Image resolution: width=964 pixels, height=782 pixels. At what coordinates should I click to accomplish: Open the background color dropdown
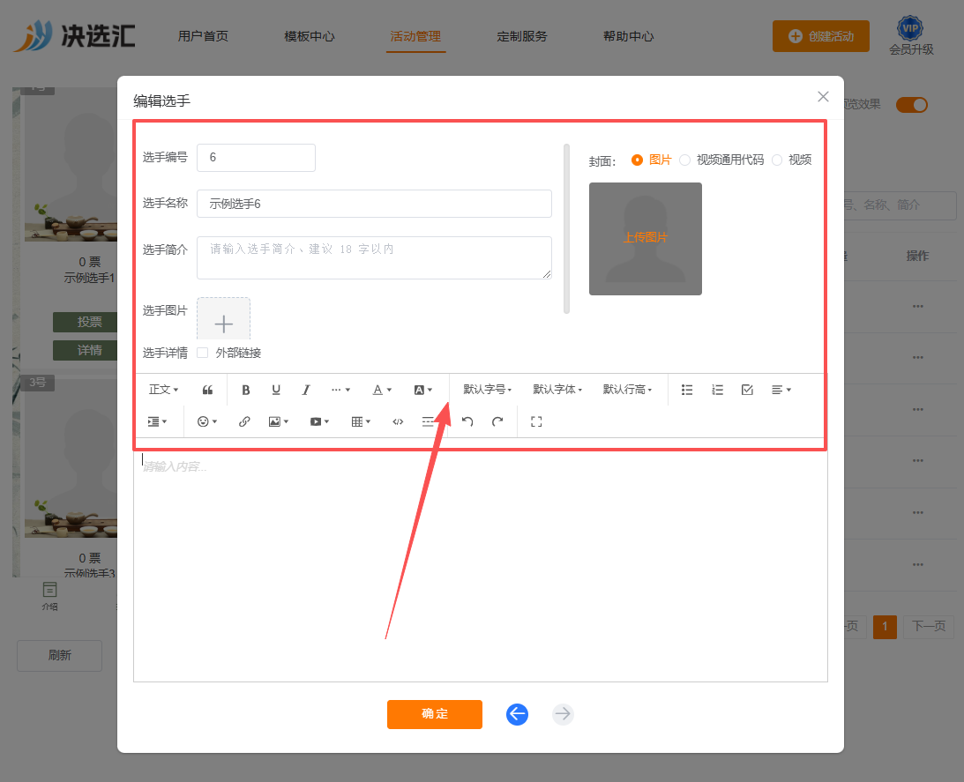tap(423, 390)
